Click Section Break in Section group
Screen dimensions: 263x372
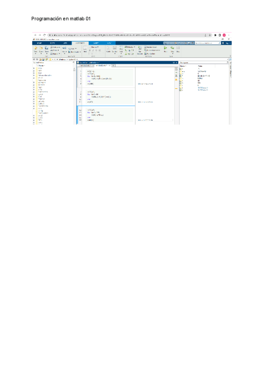tap(151, 47)
